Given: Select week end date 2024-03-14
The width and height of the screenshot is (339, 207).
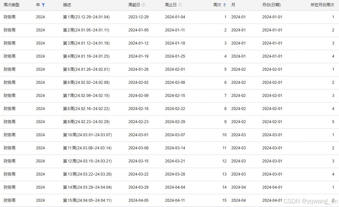Looking at the screenshot, I should (175, 148).
